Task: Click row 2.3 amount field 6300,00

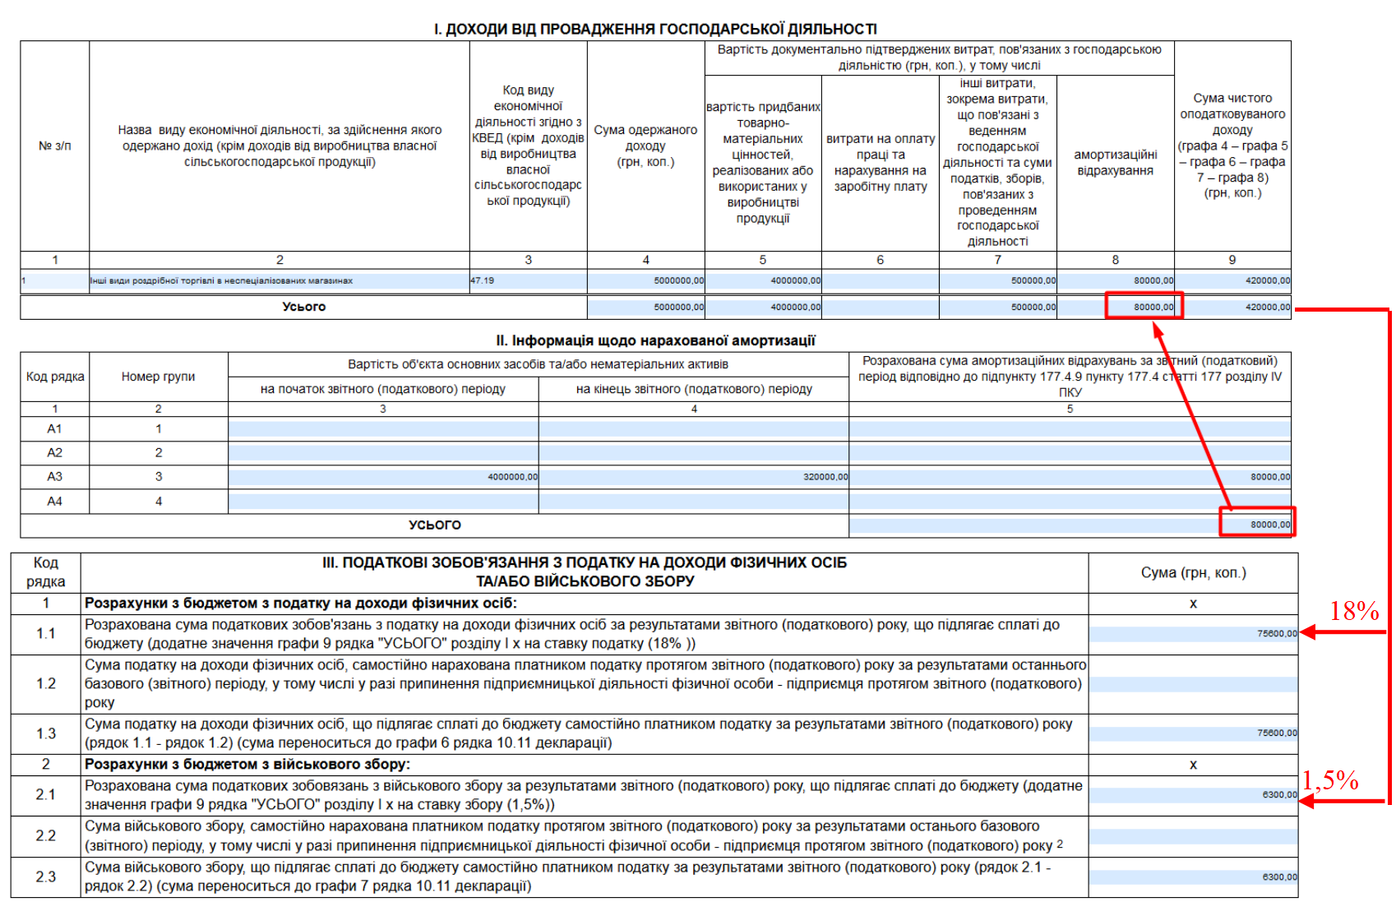Action: [x=1194, y=877]
